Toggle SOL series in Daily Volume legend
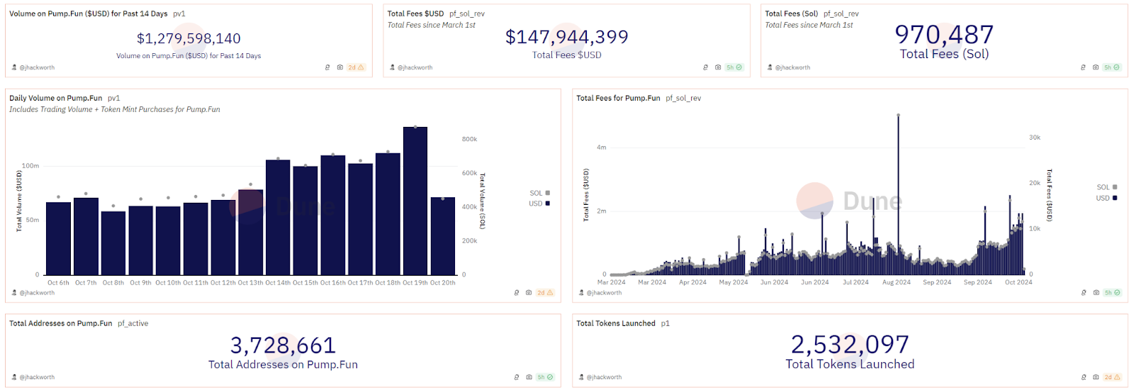This screenshot has width=1134, height=392. click(539, 193)
